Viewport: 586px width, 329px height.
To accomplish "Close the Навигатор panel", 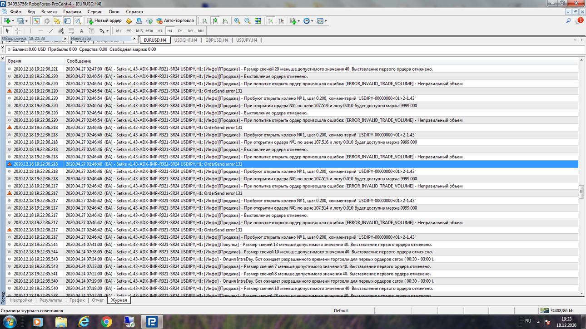I will (134, 39).
